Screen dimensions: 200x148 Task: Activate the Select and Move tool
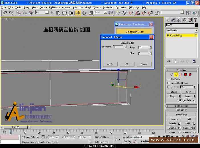pos(78,13)
